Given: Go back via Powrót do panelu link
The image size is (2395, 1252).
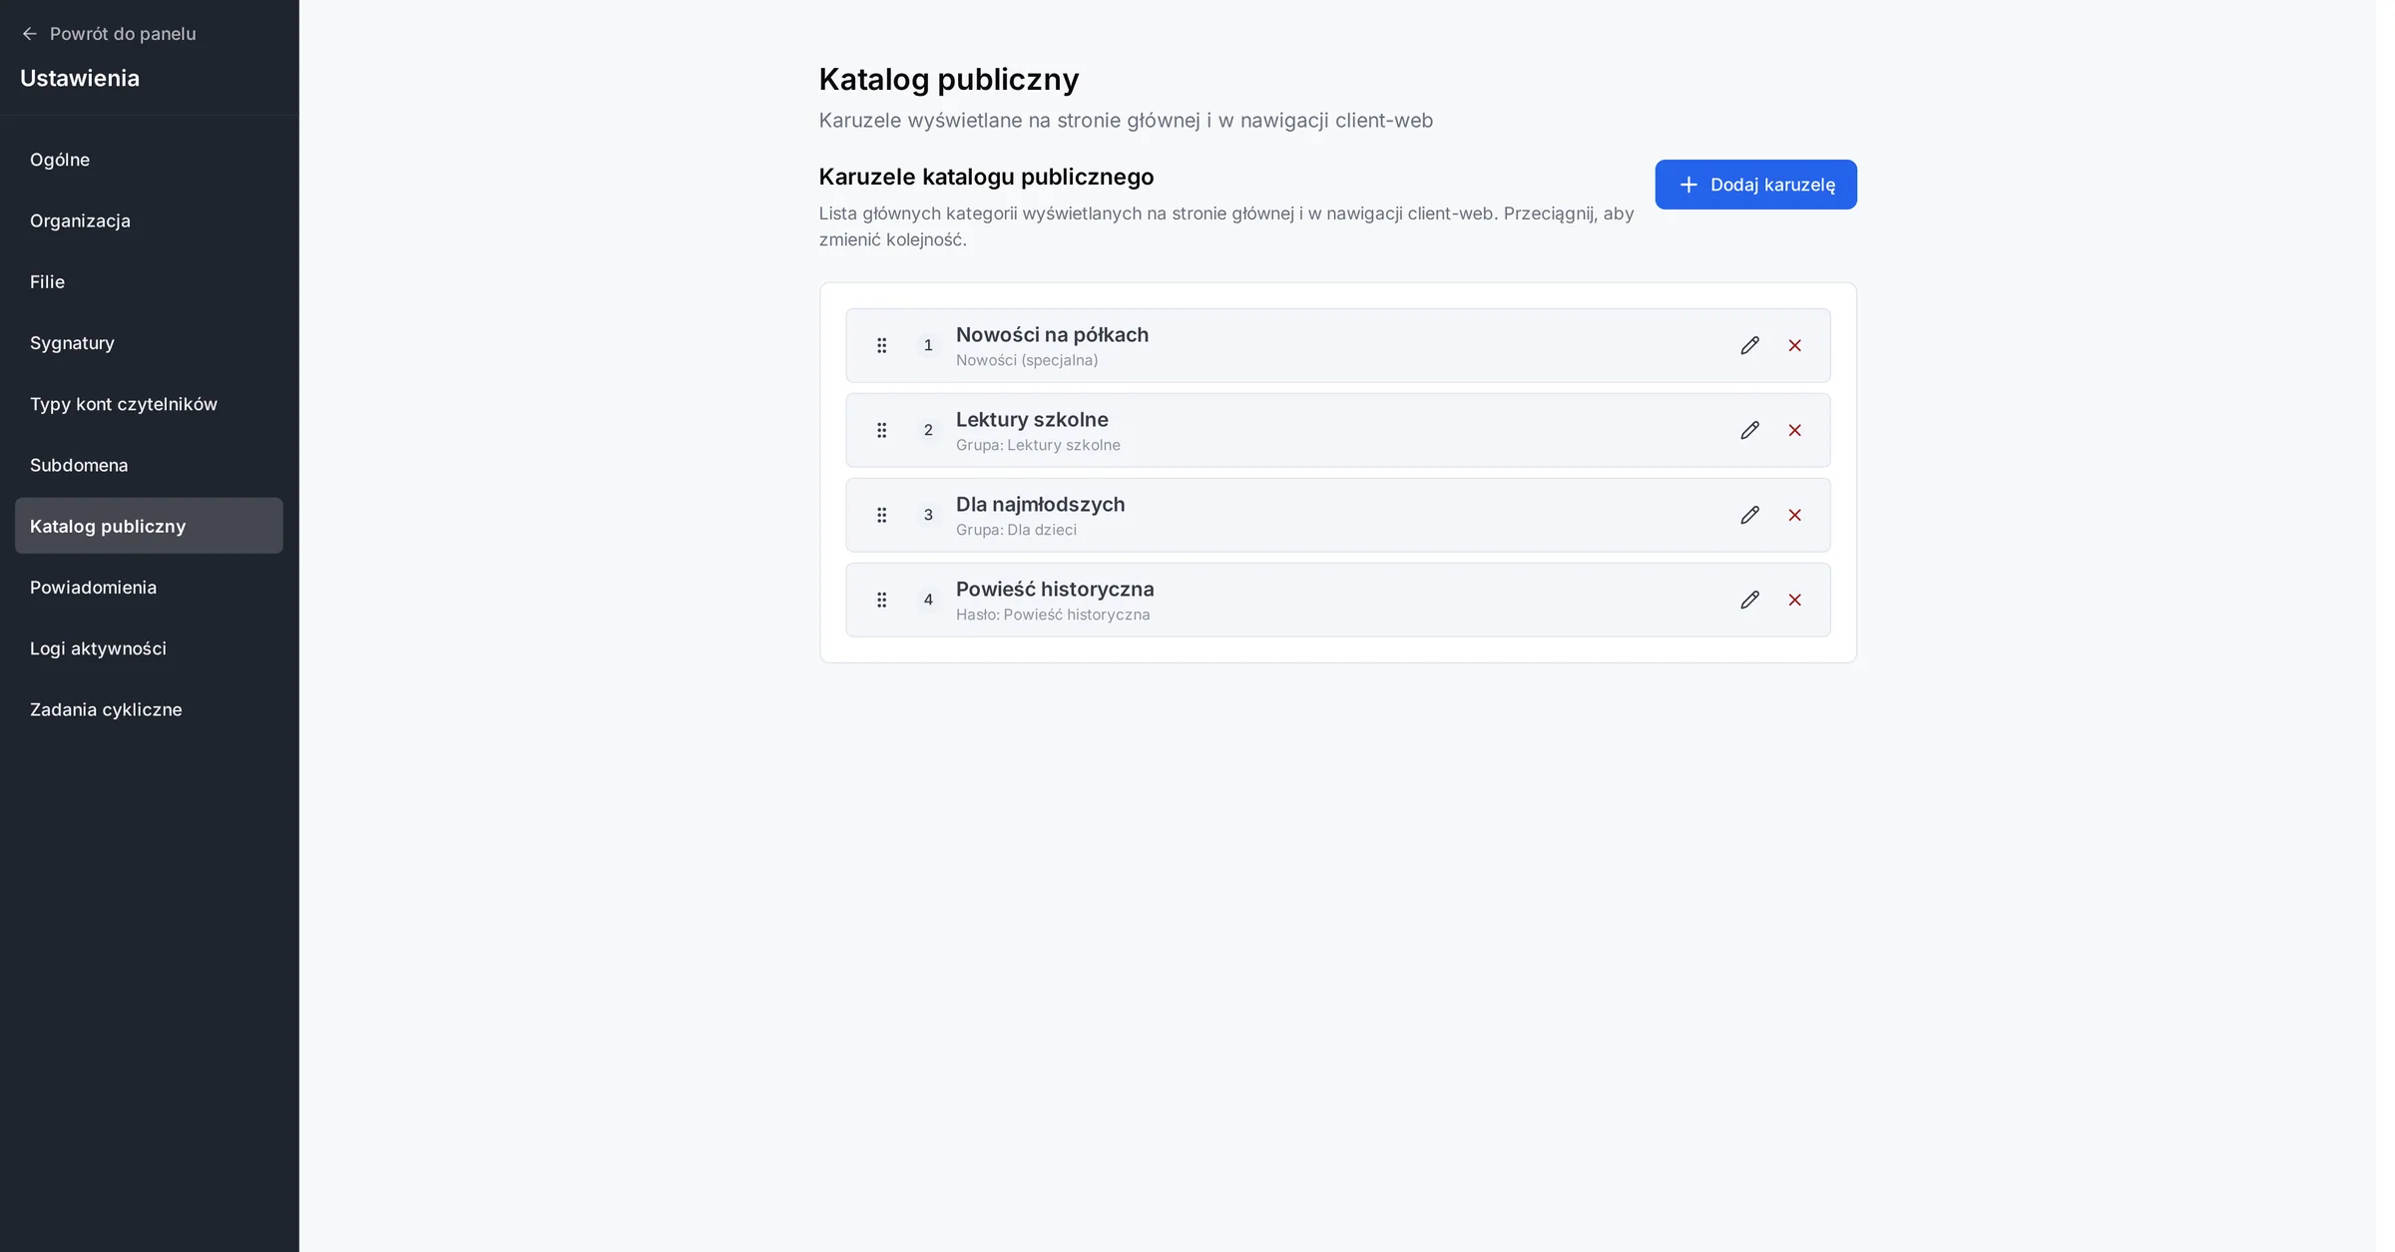Looking at the screenshot, I should (109, 34).
